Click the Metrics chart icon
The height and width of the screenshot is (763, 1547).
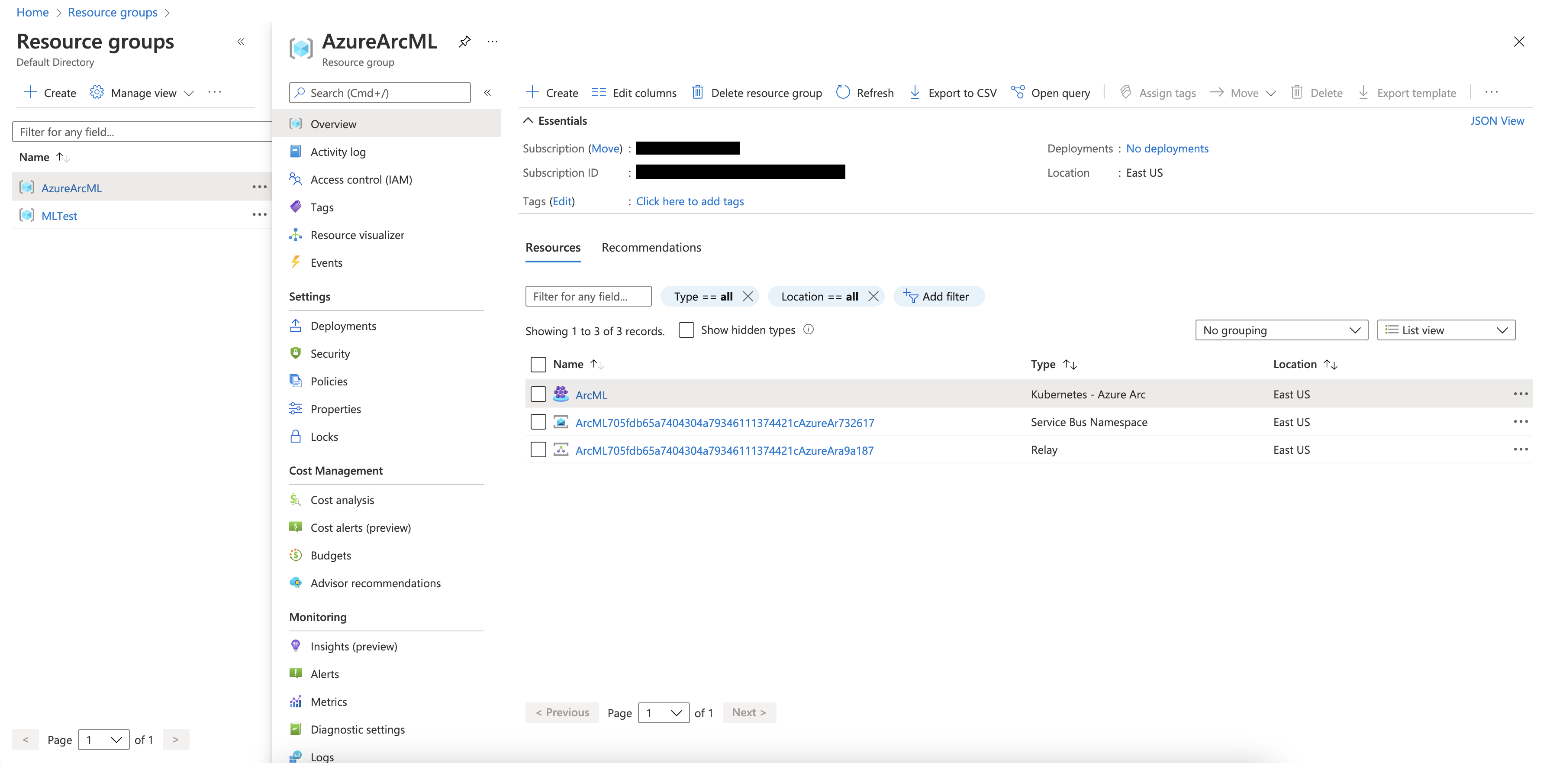296,701
